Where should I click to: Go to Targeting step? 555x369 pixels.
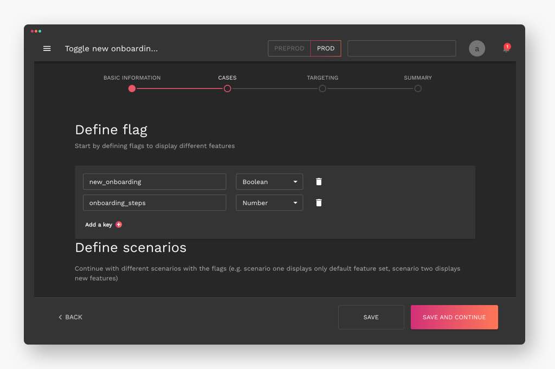pyautogui.click(x=322, y=78)
